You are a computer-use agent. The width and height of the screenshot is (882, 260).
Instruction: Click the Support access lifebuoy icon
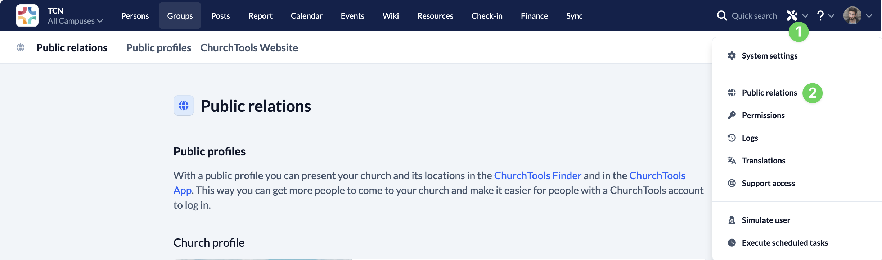tap(732, 183)
